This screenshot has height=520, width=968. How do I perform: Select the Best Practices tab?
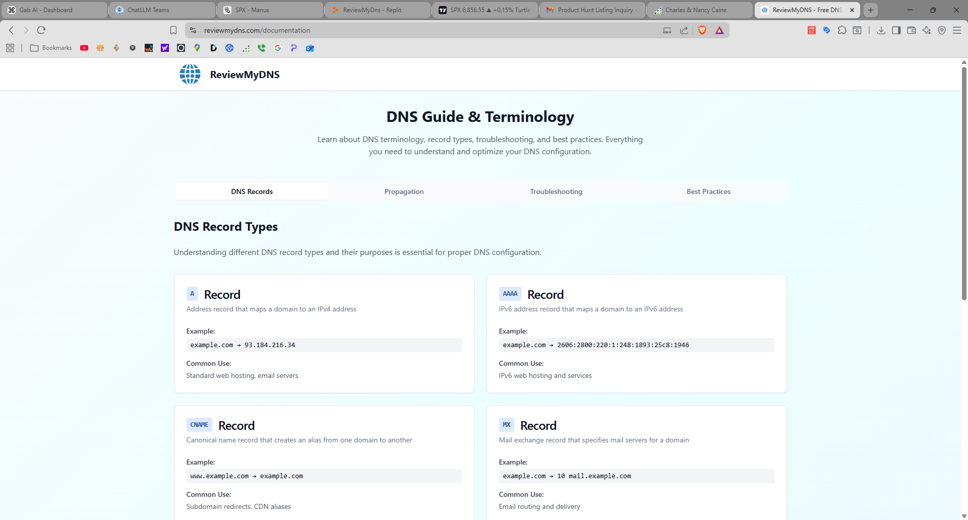708,191
